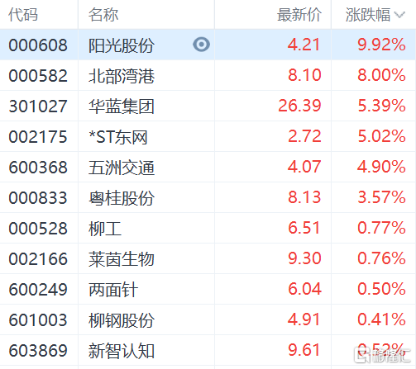Screen dimensions: 416x369
Task: Open 两面针 stock entry
Action: coord(113,290)
